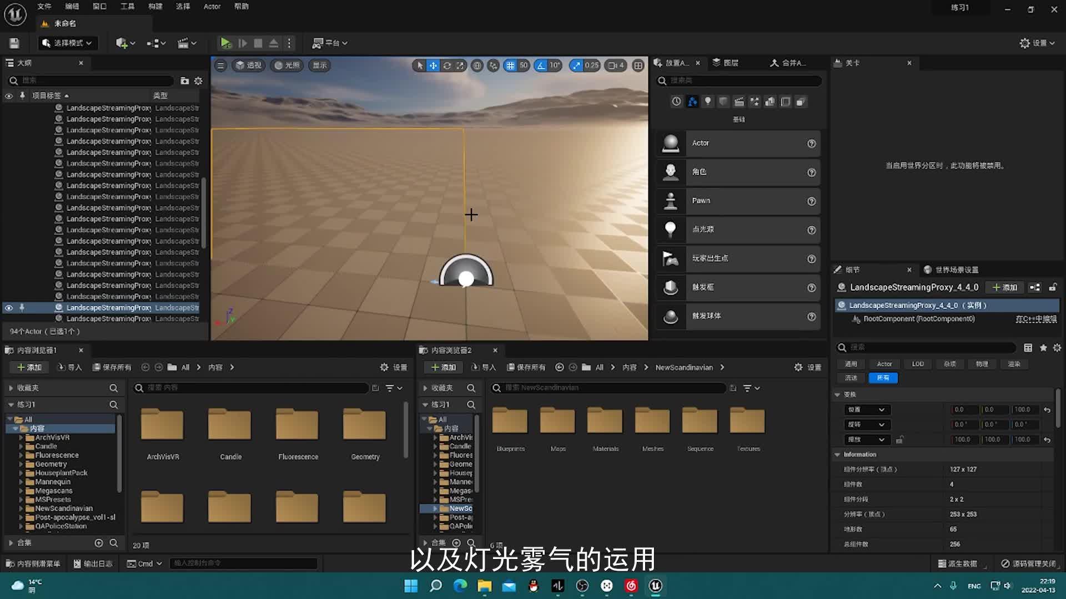Toggle grid snapping in viewport
The image size is (1066, 599).
point(510,65)
